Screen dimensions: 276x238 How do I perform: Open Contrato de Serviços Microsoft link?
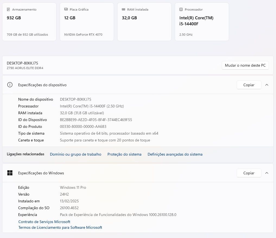(x=44, y=222)
